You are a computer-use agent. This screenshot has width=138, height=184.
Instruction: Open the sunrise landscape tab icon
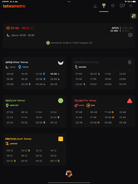(95, 6)
